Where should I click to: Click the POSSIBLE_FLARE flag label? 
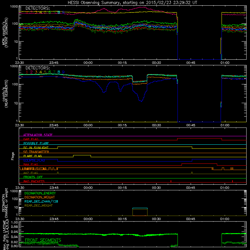coord(36,143)
